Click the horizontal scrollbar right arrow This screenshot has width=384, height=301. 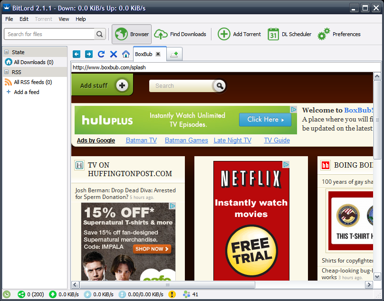(369, 284)
